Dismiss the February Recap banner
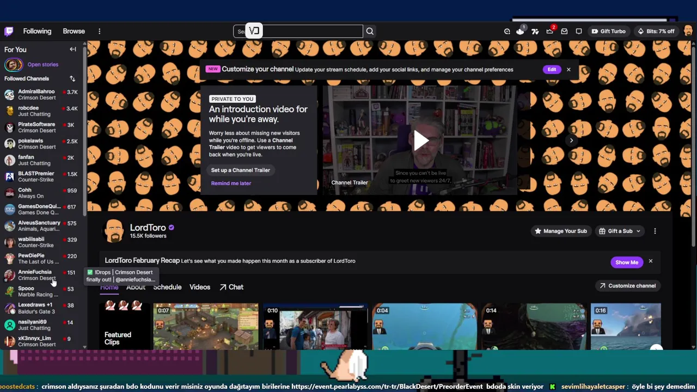697x392 pixels. coord(650,261)
